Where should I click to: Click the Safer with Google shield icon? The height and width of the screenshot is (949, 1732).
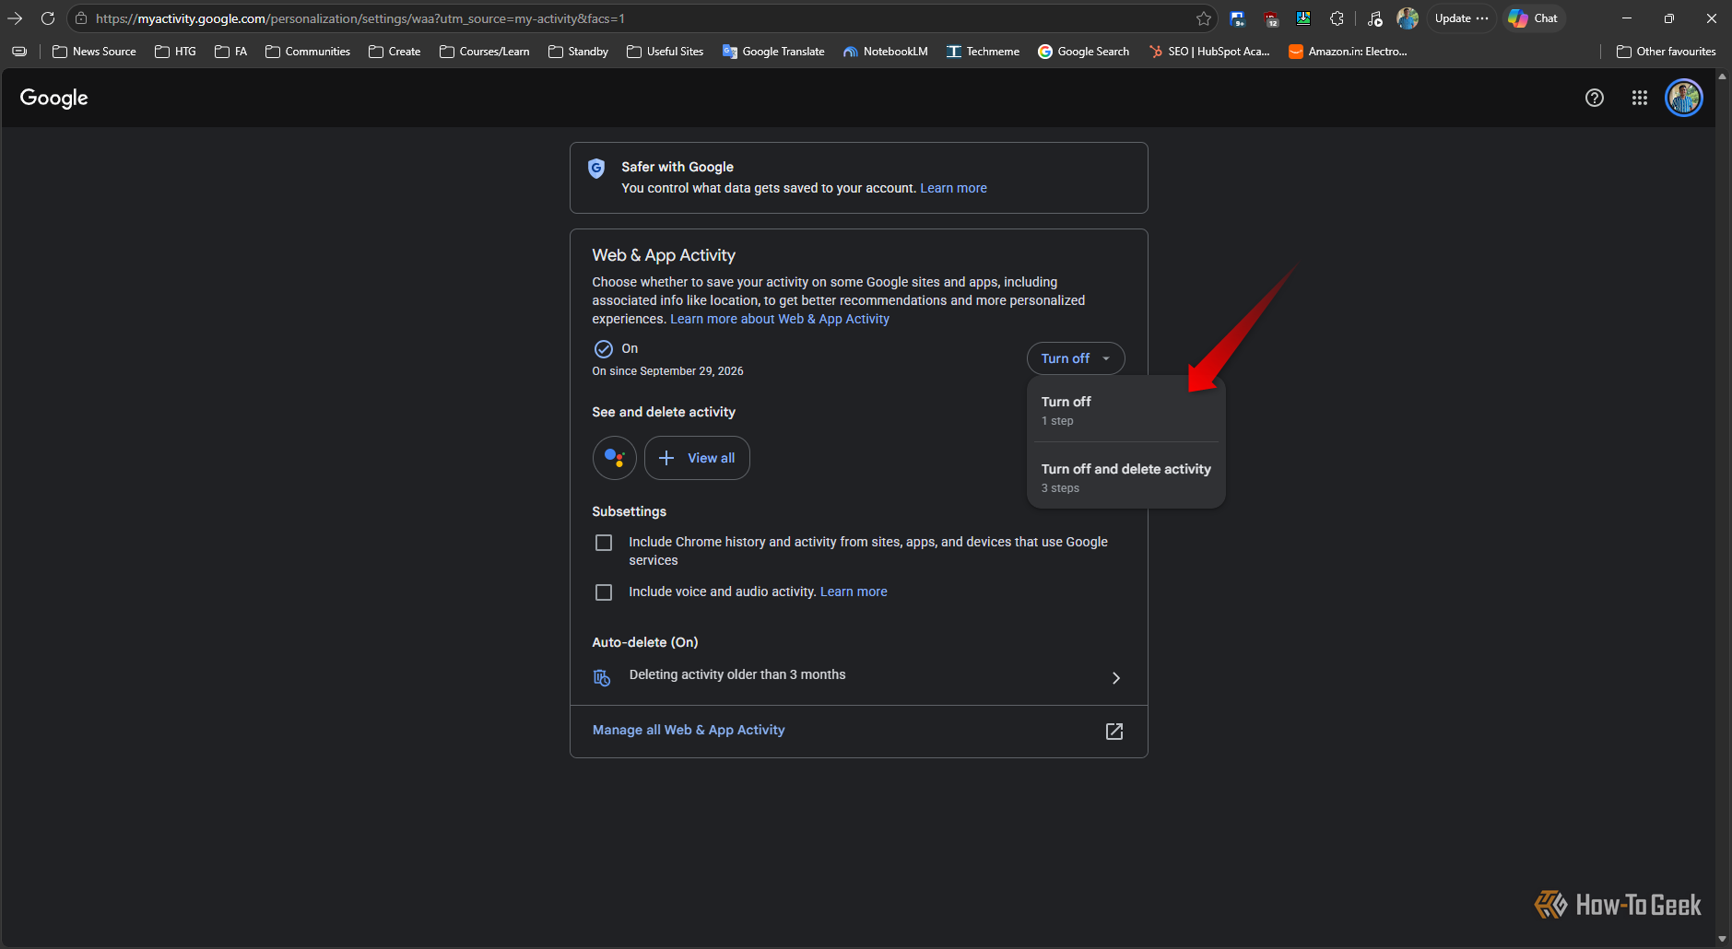(x=596, y=169)
